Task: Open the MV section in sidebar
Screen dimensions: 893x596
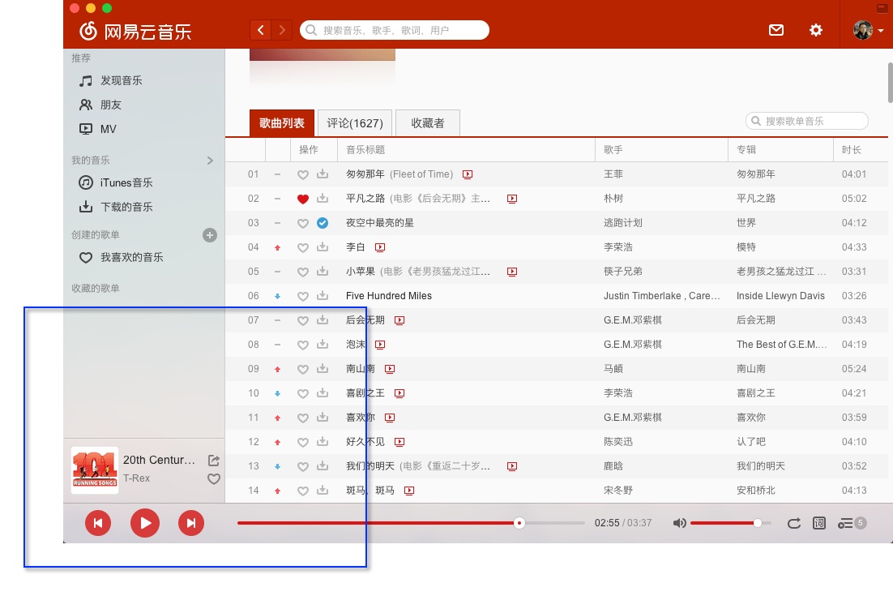Action: (x=98, y=129)
